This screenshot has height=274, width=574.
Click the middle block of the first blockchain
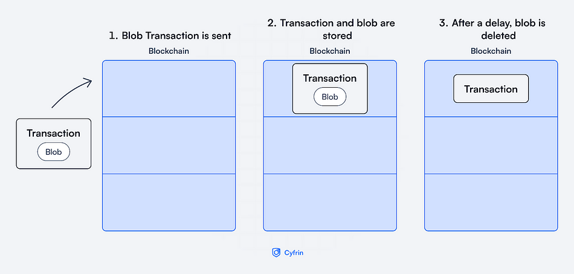(169, 145)
